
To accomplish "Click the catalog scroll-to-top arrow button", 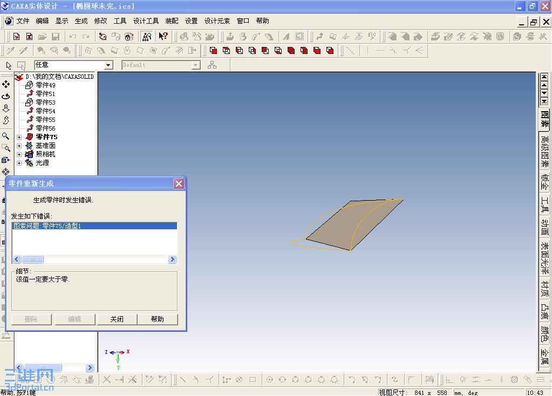I will 544,77.
